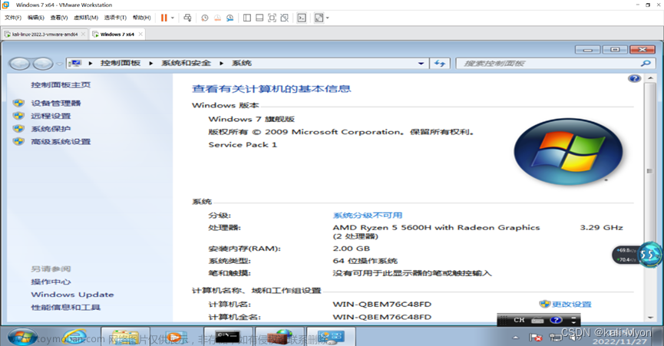The height and width of the screenshot is (346, 664).
Task: Open Windows Update link
Action: [72, 295]
